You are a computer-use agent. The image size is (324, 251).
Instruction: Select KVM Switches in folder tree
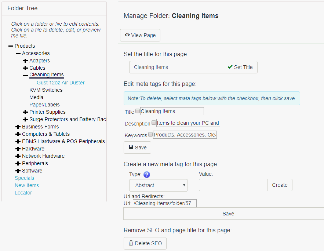(x=46, y=90)
